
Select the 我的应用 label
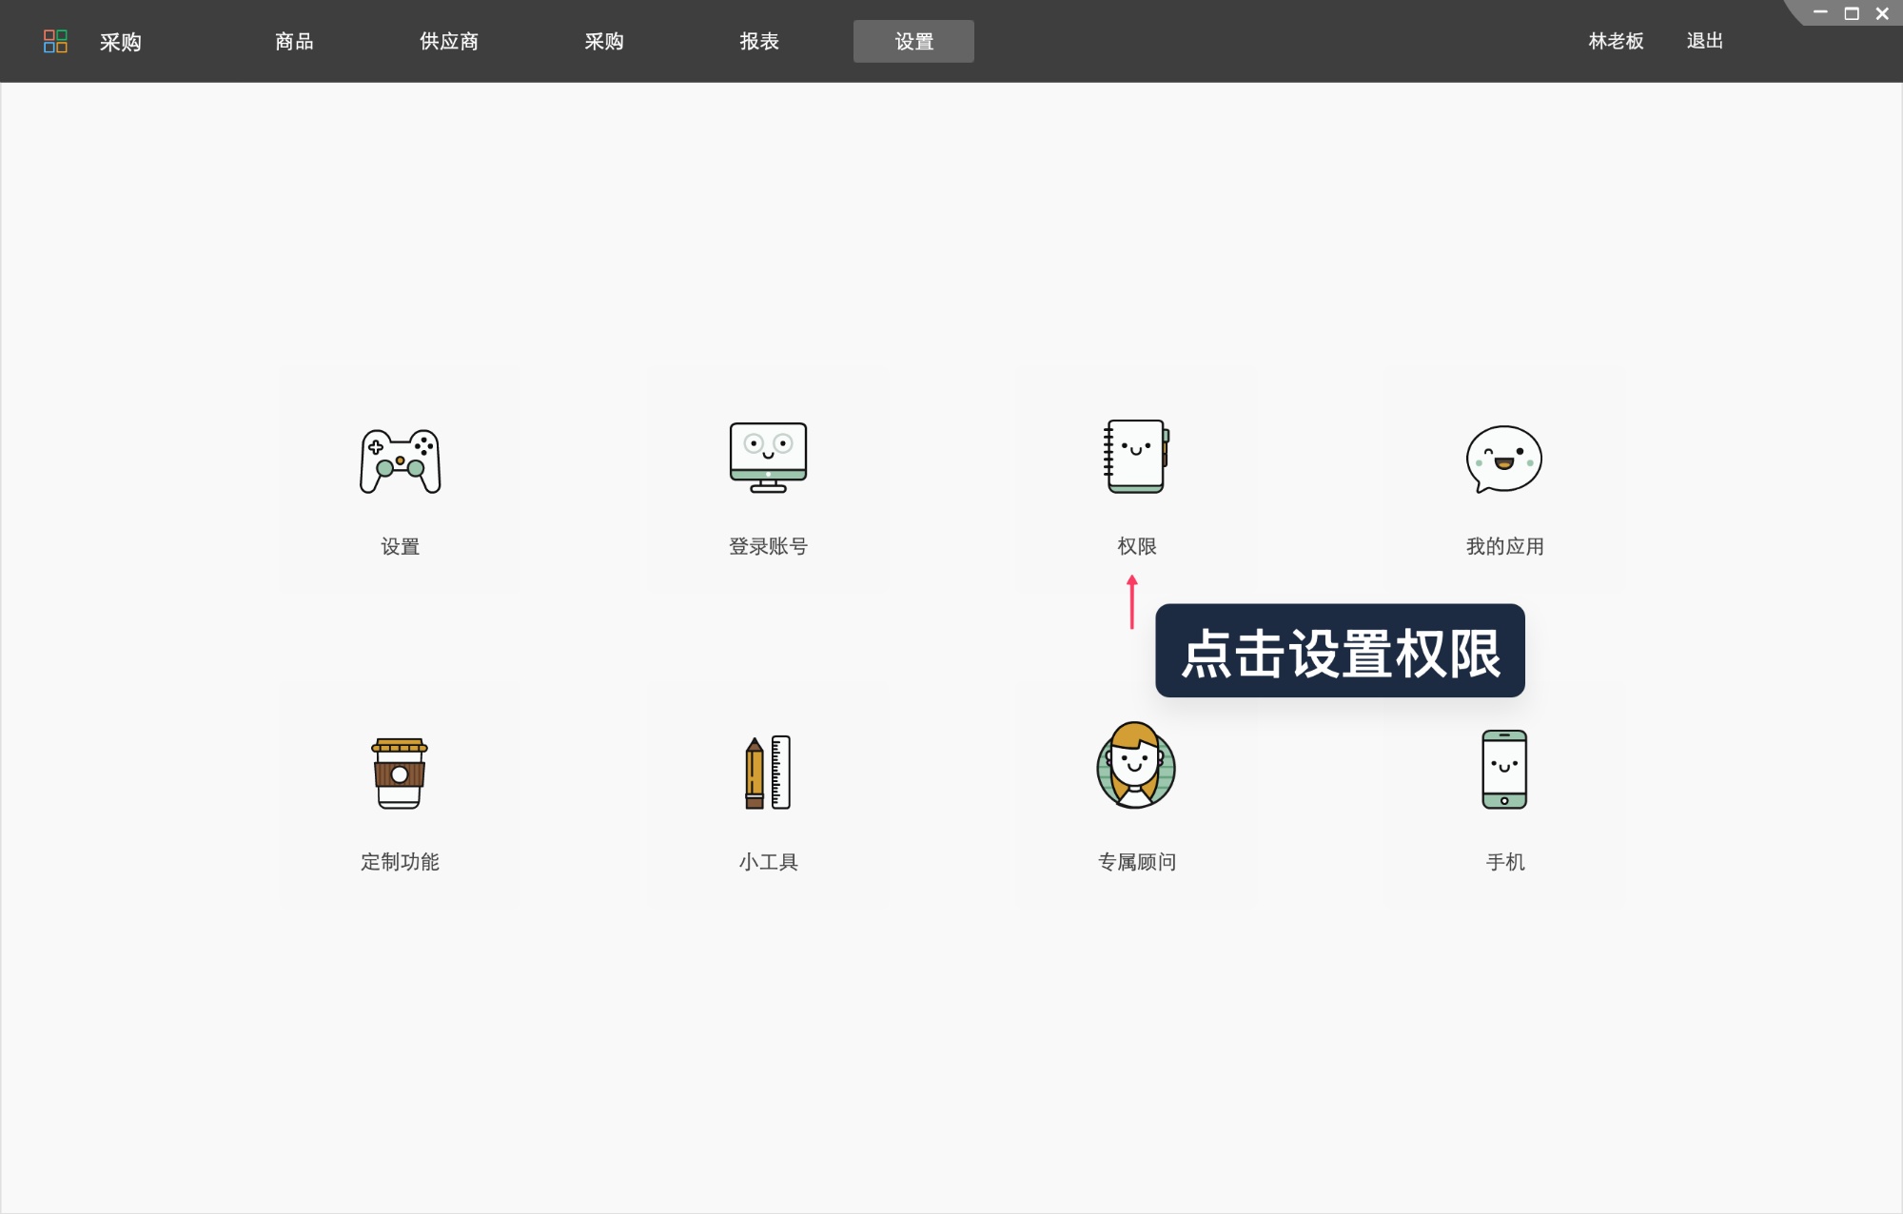(1504, 545)
